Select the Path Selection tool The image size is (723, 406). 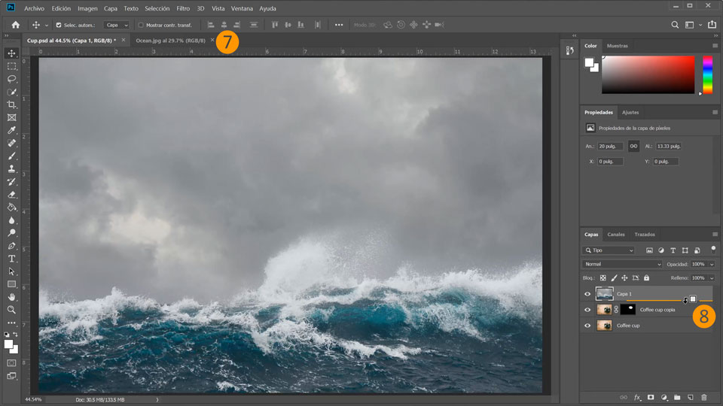(11, 271)
